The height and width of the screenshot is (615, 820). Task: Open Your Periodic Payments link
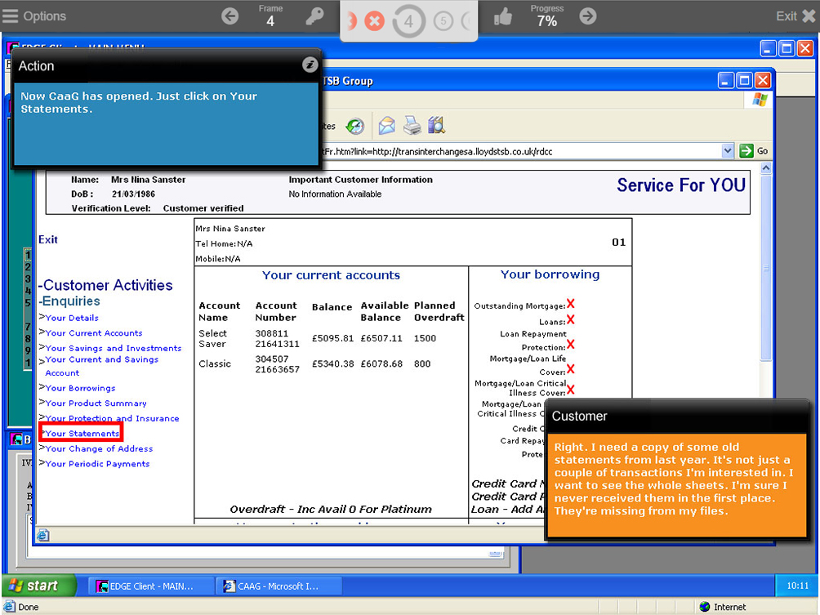coord(97,464)
